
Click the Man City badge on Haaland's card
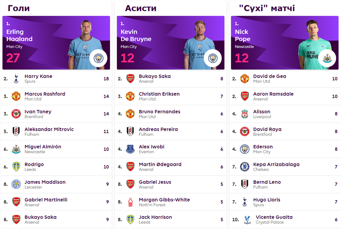98,58
